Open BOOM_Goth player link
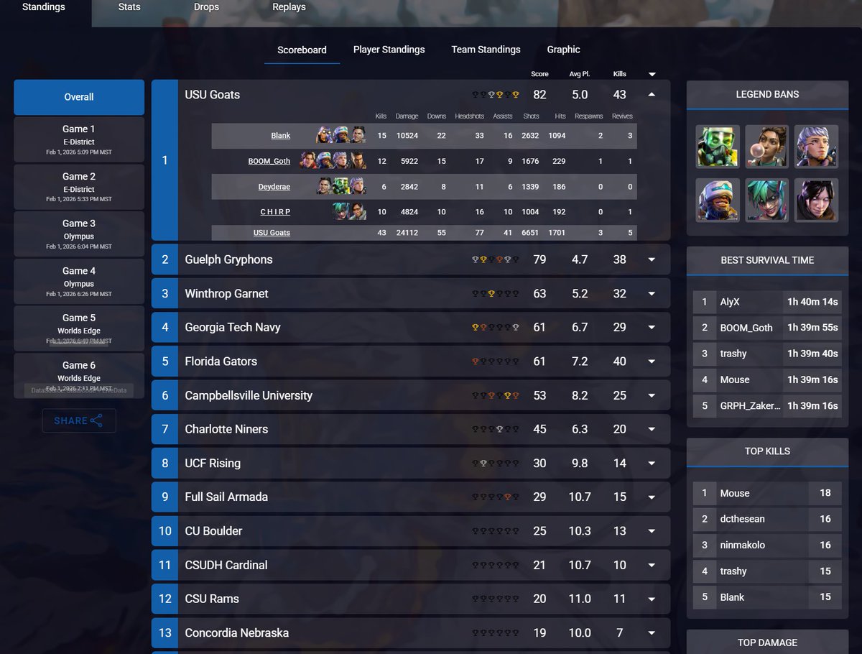This screenshot has width=862, height=654. [x=269, y=161]
